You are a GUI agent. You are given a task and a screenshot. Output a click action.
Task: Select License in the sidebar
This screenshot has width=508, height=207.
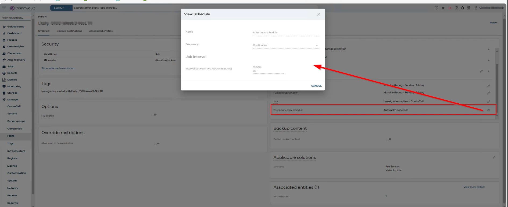tap(12, 166)
